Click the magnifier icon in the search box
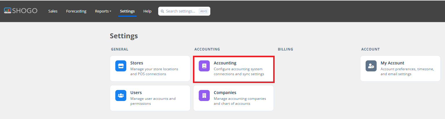This screenshot has height=119, width=445. (x=162, y=11)
